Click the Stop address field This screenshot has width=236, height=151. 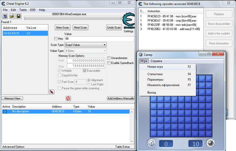[86, 66]
